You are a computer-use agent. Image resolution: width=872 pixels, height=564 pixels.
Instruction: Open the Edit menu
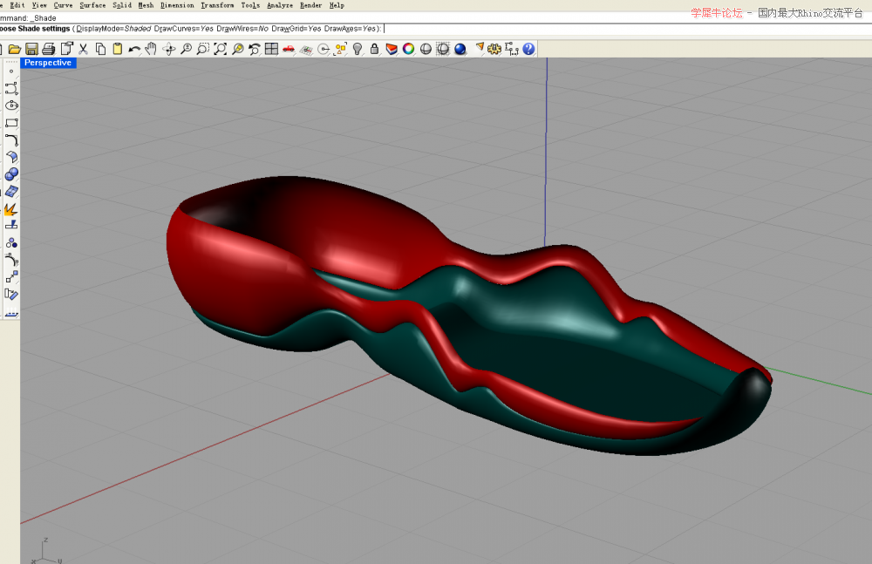(x=17, y=5)
